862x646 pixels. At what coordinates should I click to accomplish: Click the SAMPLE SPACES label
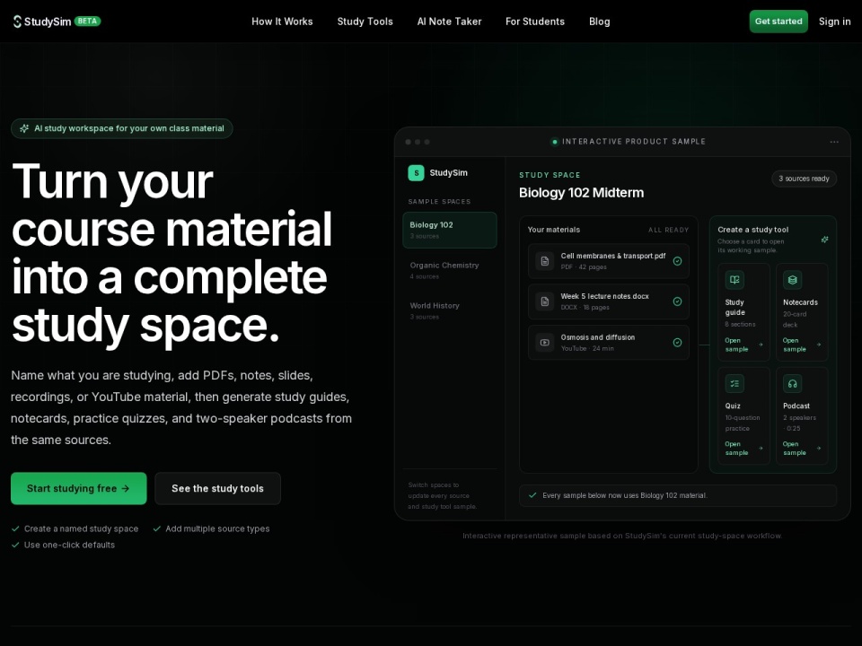coord(439,202)
